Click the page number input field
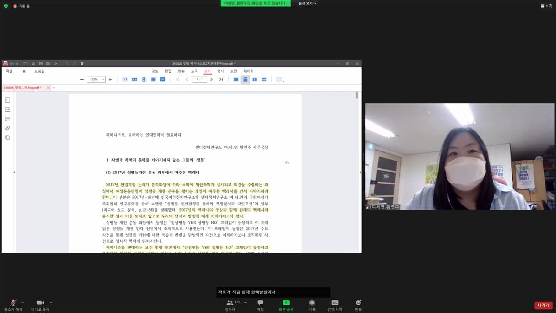Viewport: 556px width, 313px height. click(x=199, y=79)
